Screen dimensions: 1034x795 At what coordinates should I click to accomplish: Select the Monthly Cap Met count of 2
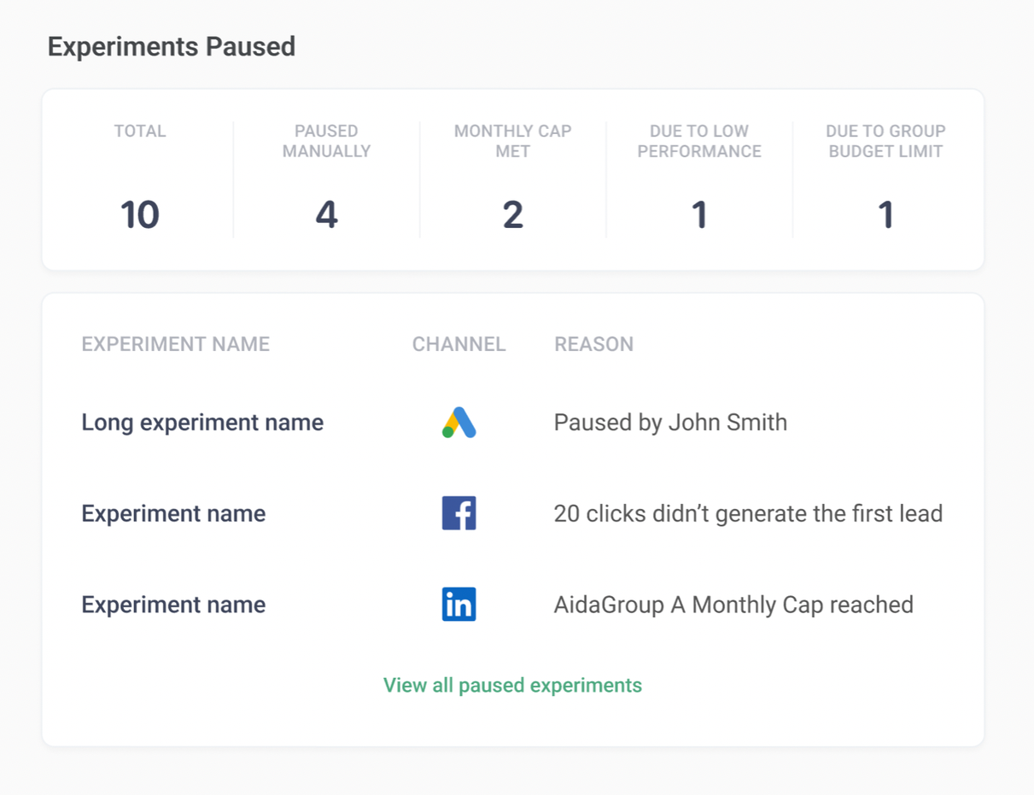(512, 214)
